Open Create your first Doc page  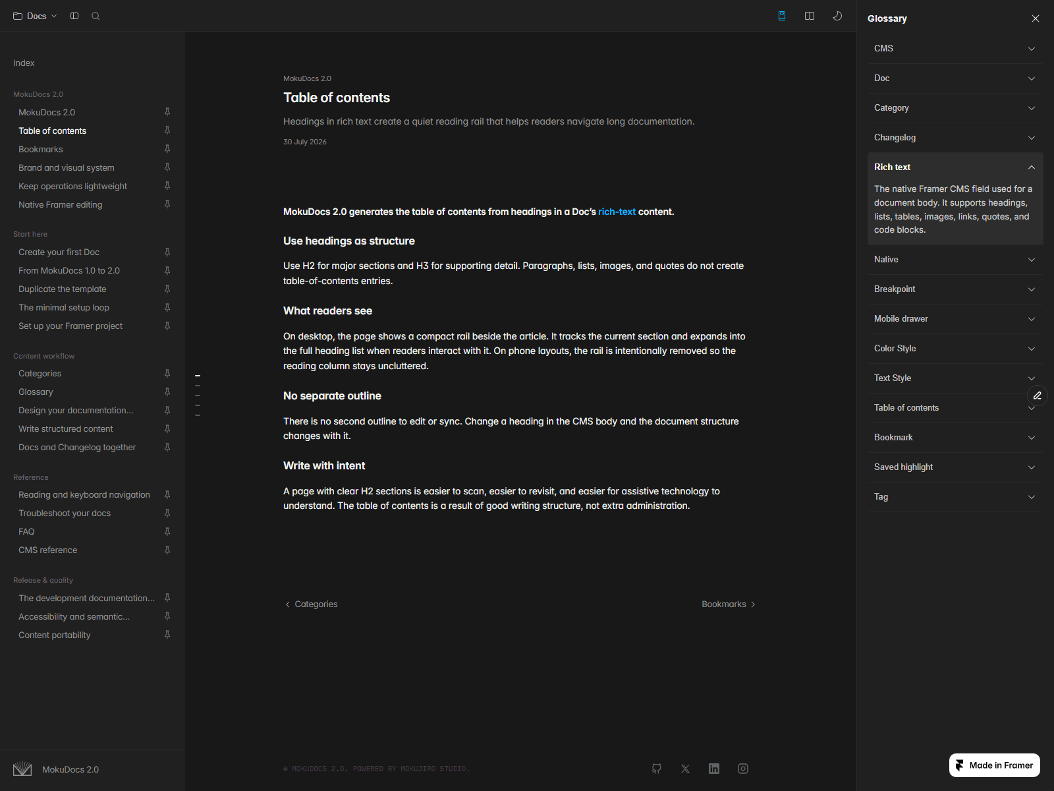59,252
